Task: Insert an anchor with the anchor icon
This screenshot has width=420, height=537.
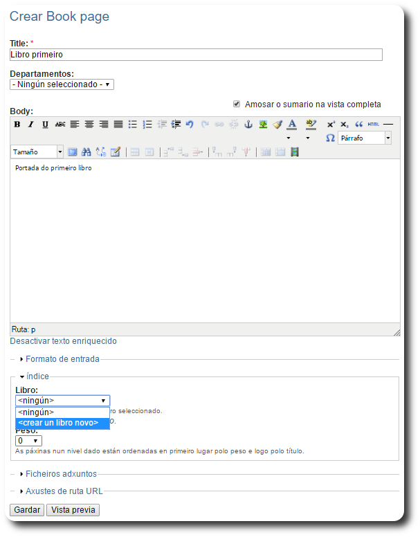Action: tap(248, 125)
